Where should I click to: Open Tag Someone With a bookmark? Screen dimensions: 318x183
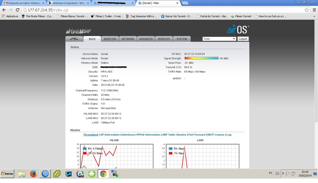coord(142,16)
